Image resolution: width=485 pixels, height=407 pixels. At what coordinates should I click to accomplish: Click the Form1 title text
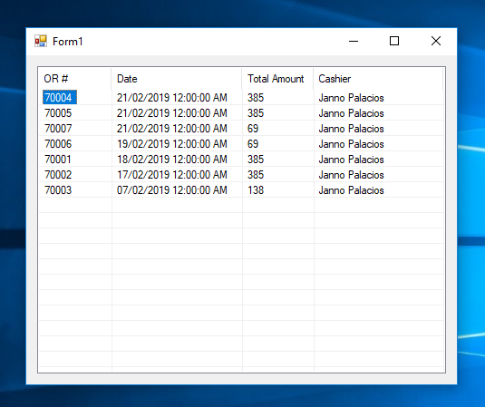tap(68, 41)
